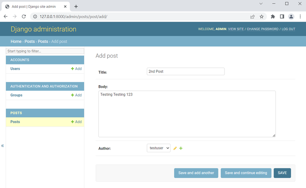306x188 pixels.
Task: Open Groups in the sidebar
Action: [x=16, y=95]
